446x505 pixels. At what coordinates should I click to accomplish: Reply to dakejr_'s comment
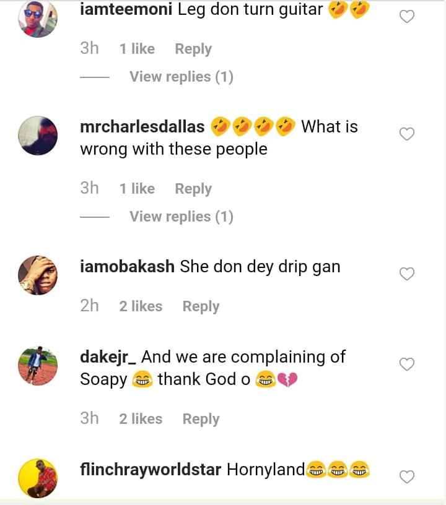point(201,419)
